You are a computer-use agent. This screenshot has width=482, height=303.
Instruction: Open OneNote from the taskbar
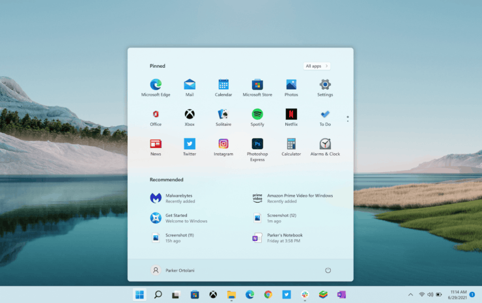click(341, 295)
